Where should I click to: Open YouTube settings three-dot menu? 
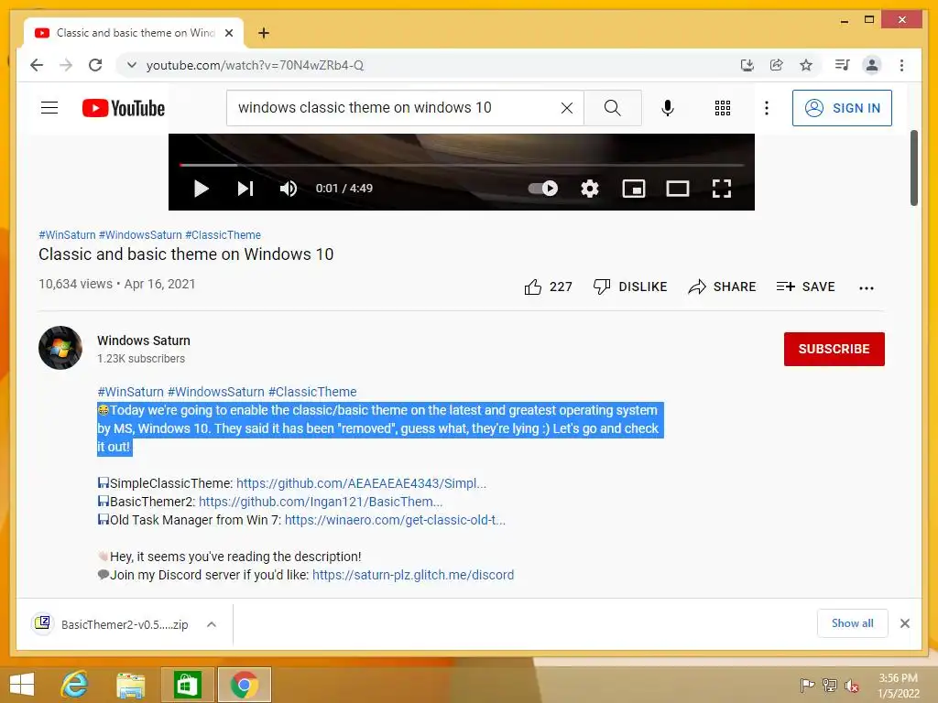pos(767,108)
